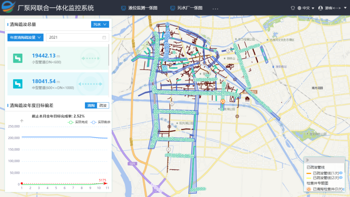Image resolution: width=350 pixels, height=197 pixels.
Task: Open the 游客 user dropdown arrow
Action: pyautogui.click(x=345, y=8)
